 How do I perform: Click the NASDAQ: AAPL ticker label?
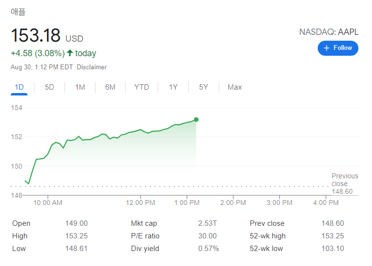click(329, 32)
